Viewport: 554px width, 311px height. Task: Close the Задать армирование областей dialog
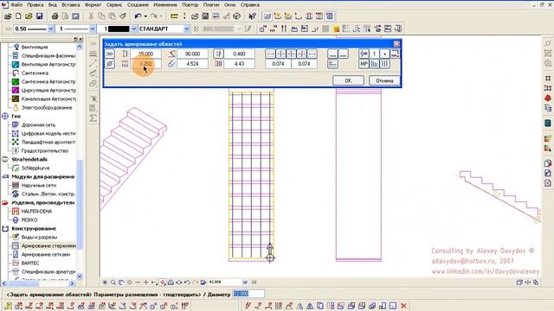click(396, 44)
